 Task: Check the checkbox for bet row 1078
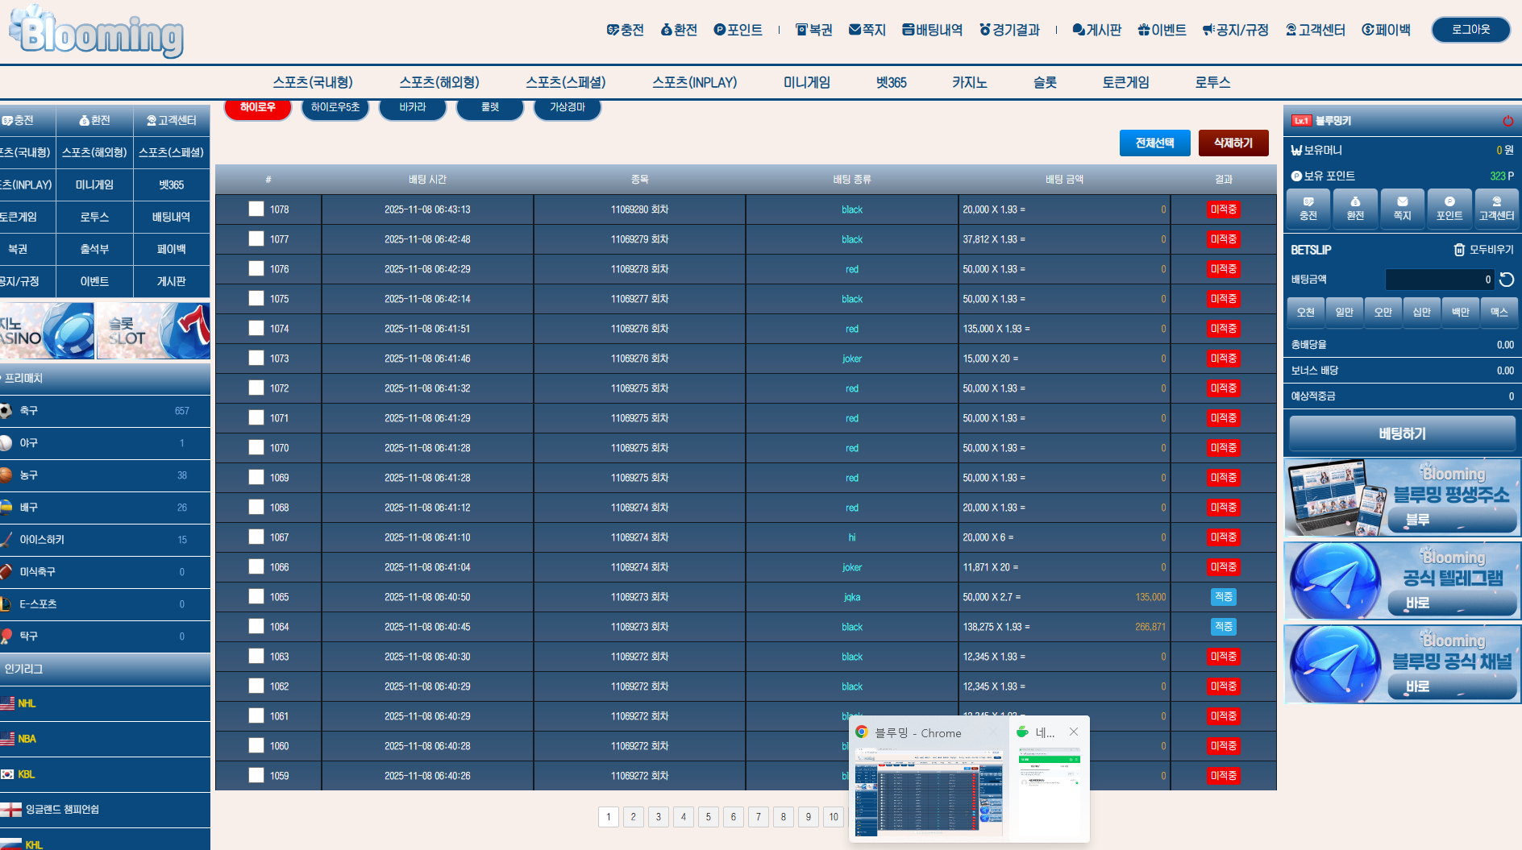(256, 209)
